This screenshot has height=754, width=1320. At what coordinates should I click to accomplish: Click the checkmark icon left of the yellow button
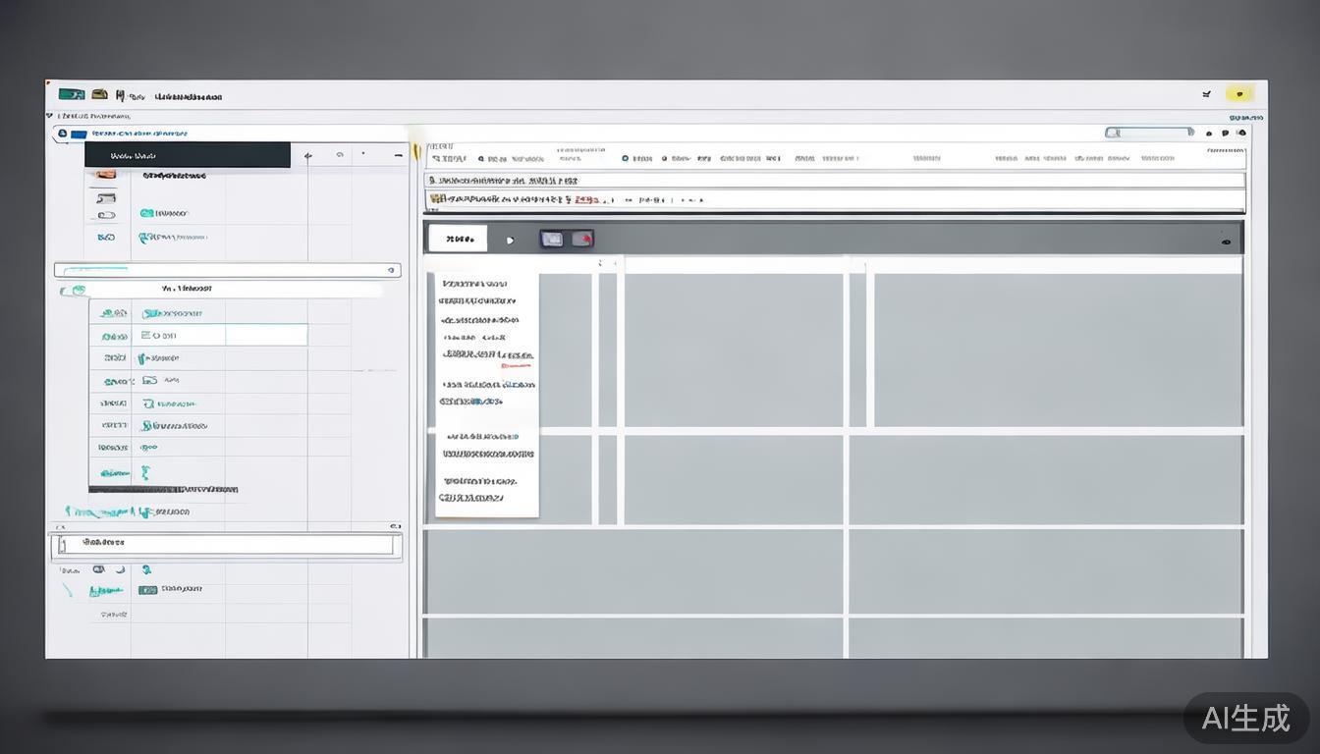[1206, 94]
